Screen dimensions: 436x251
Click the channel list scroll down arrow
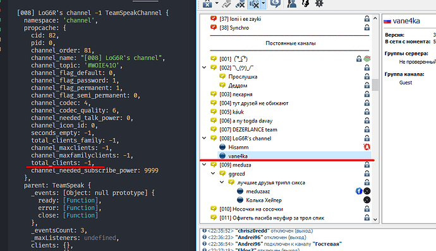coord(375,219)
